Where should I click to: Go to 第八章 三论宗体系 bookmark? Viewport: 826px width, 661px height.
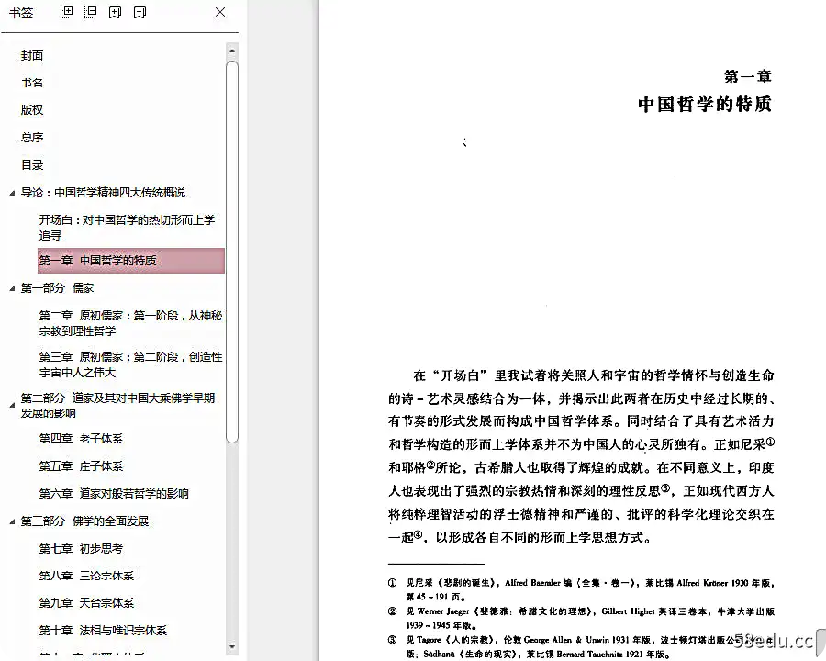pyautogui.click(x=86, y=576)
